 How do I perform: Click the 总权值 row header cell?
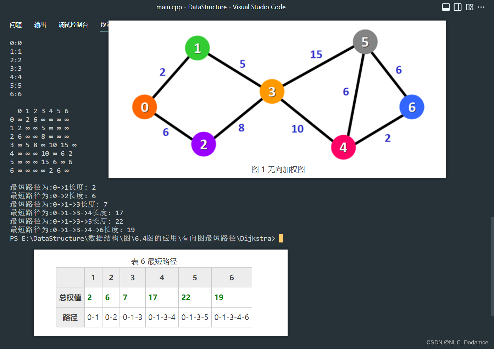point(70,297)
